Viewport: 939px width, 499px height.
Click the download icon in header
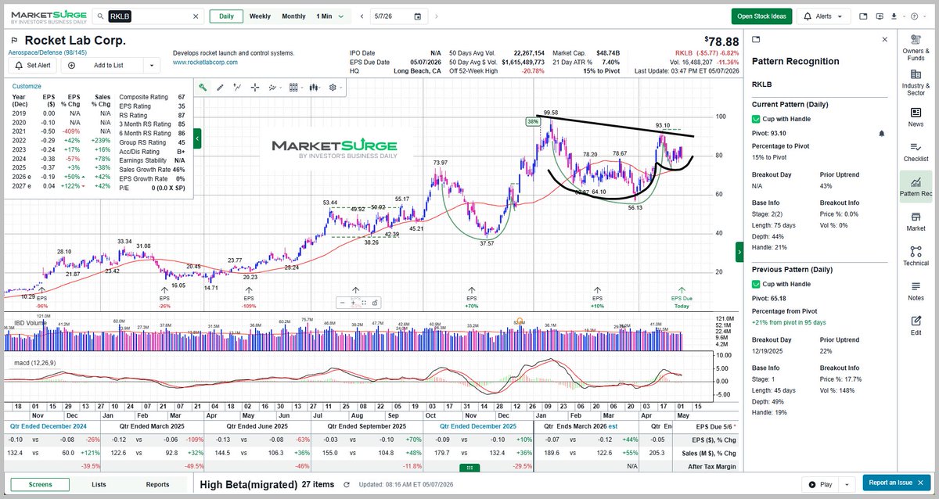[x=894, y=16]
